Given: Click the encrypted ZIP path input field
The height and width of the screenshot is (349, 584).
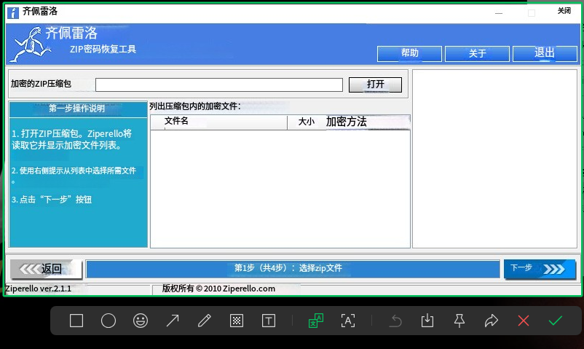Looking at the screenshot, I should click(218, 85).
